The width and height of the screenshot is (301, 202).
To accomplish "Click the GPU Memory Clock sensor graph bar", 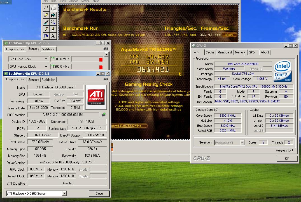I will (87, 67).
